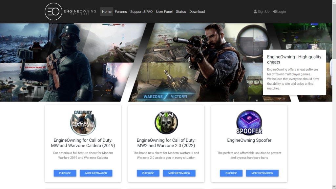Click the Sign Up person icon
Image resolution: width=336 pixels, height=189 pixels.
[x=255, y=11]
